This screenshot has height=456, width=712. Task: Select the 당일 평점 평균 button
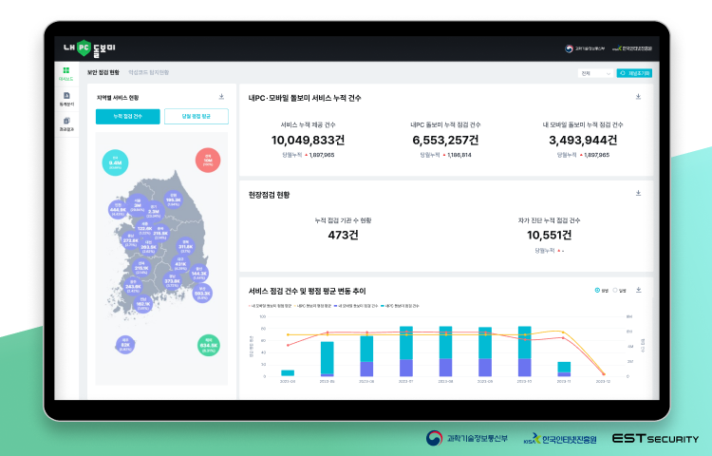197,116
